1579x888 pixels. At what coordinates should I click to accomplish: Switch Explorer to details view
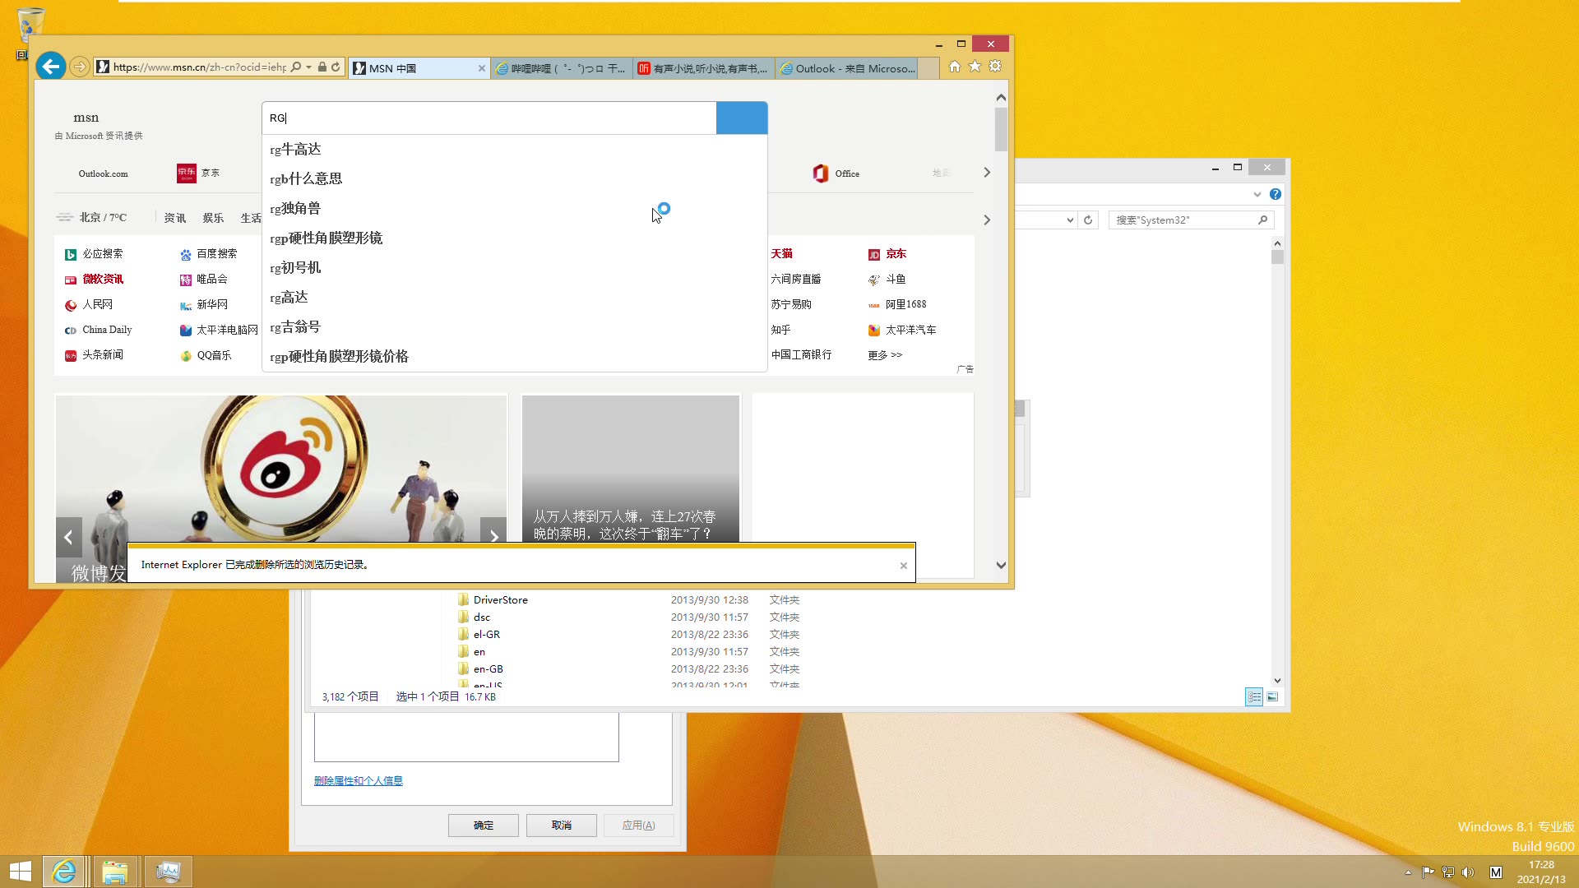1253,696
